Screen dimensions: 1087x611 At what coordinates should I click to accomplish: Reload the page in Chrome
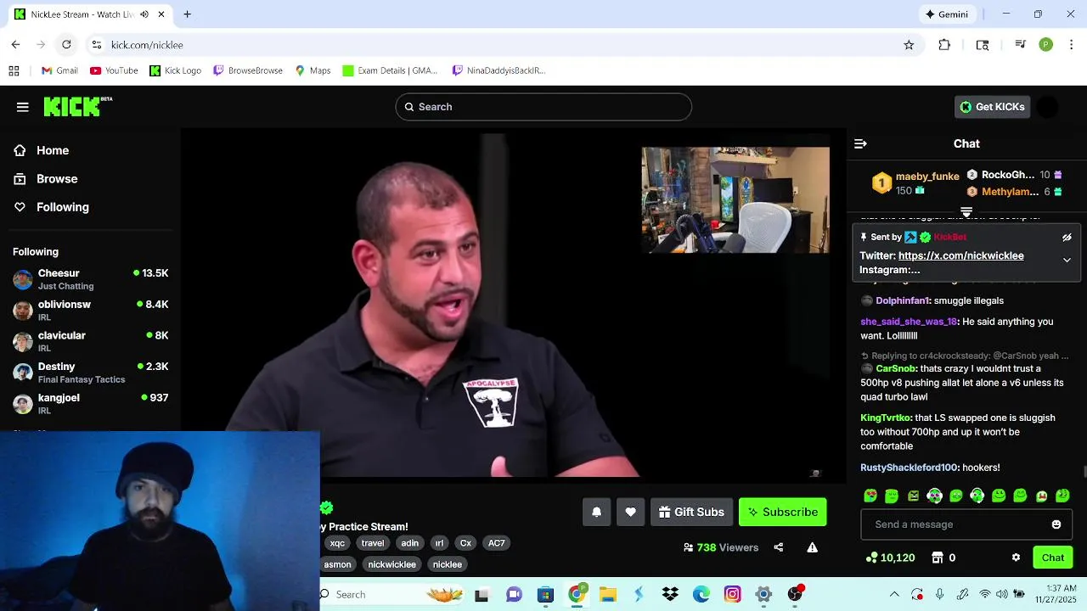[66, 44]
